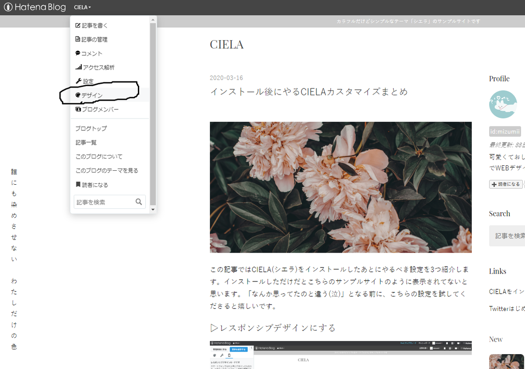Click the ブログメンバー icon in the menu
Screen dimensions: 525x369
pos(78,109)
